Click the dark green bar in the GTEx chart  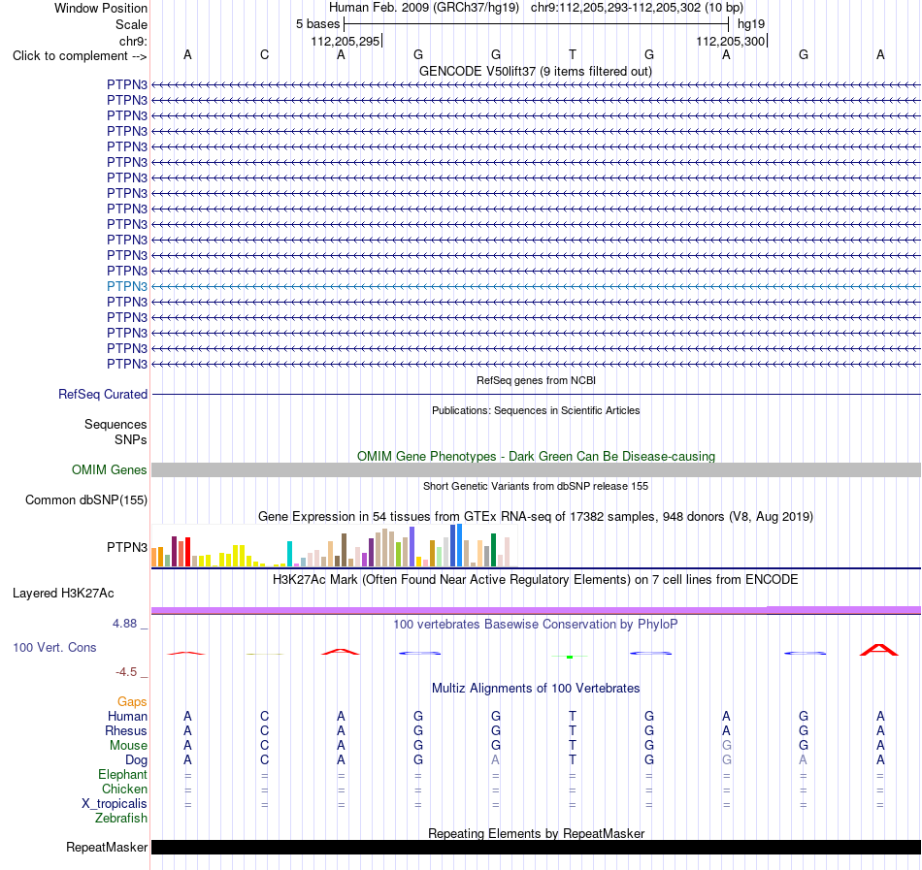coord(493,550)
